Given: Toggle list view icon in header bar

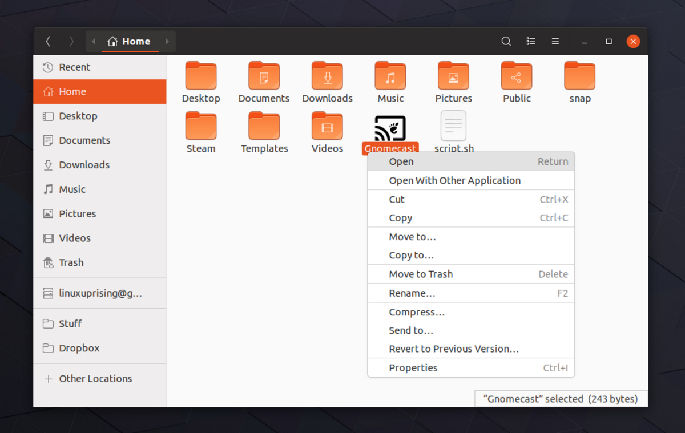Looking at the screenshot, I should [531, 41].
